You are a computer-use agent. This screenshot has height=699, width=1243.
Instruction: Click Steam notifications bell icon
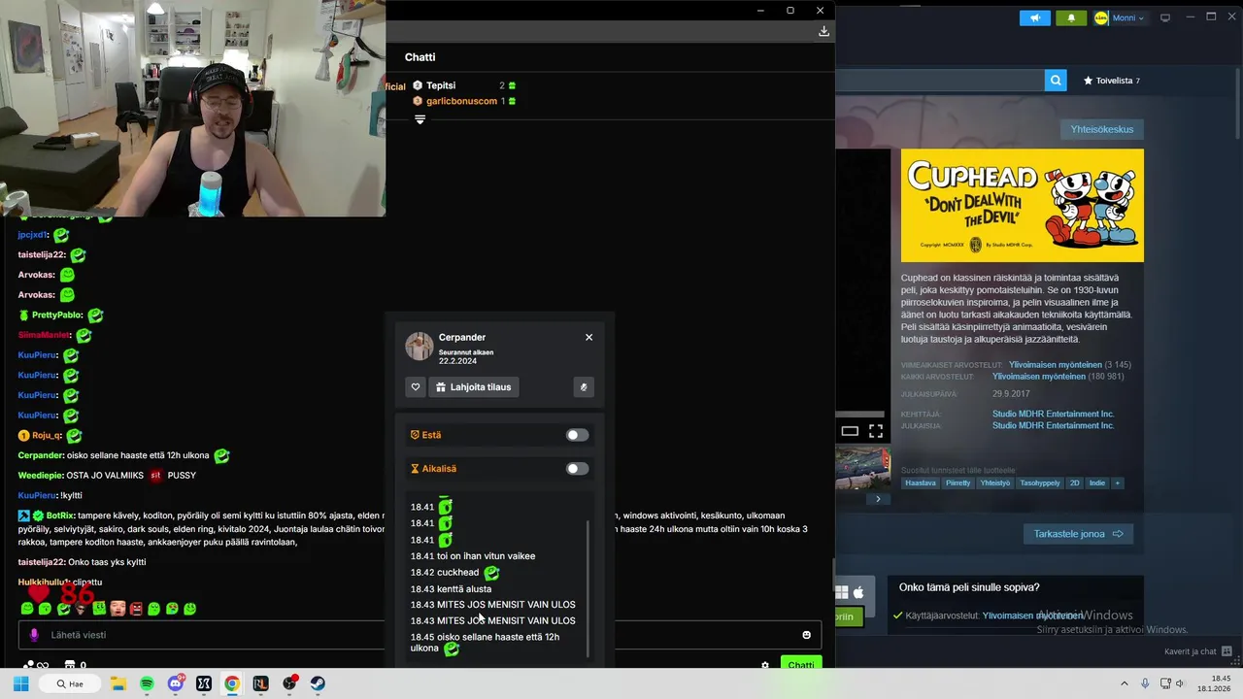1071,17
